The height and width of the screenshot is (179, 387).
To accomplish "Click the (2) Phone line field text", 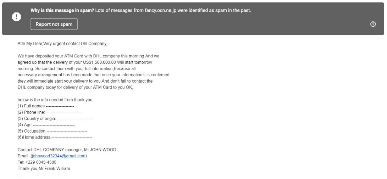I will (50, 112).
